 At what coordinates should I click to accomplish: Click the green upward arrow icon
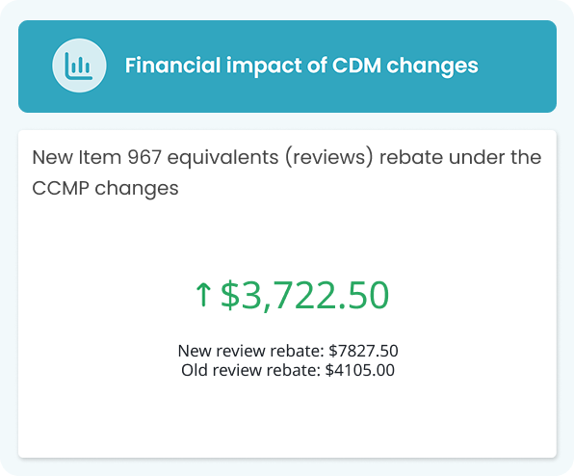[x=203, y=295]
